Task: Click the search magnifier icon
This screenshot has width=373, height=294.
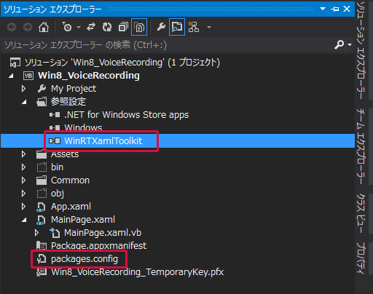Action: tap(339, 44)
